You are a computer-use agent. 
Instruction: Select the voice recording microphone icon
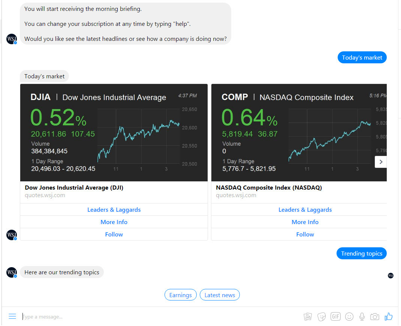pos(362,317)
